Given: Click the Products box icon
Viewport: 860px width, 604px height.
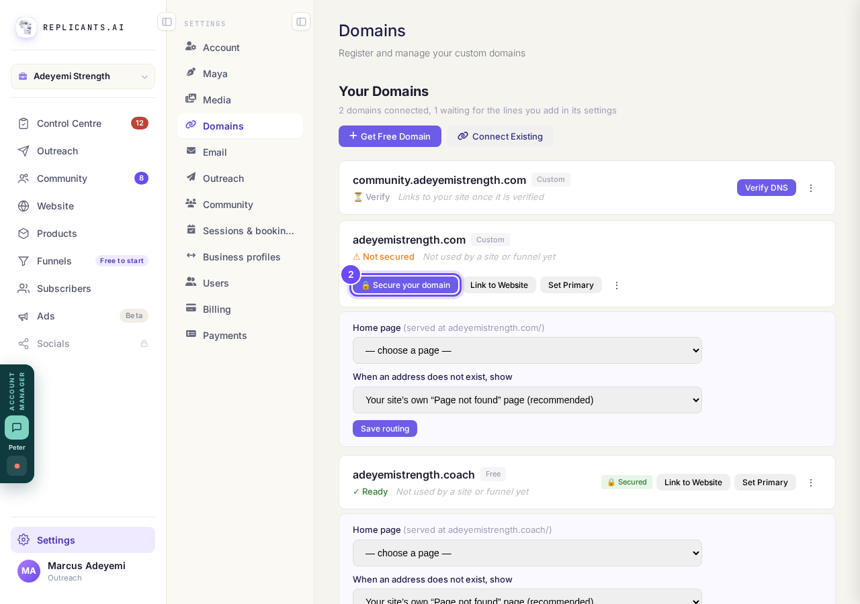Looking at the screenshot, I should click(24, 234).
